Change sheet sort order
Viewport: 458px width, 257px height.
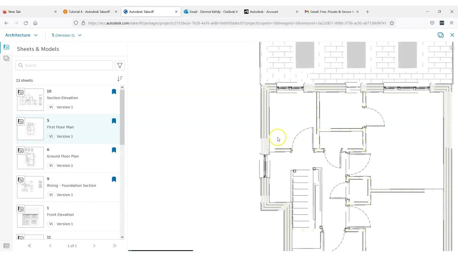point(120,79)
